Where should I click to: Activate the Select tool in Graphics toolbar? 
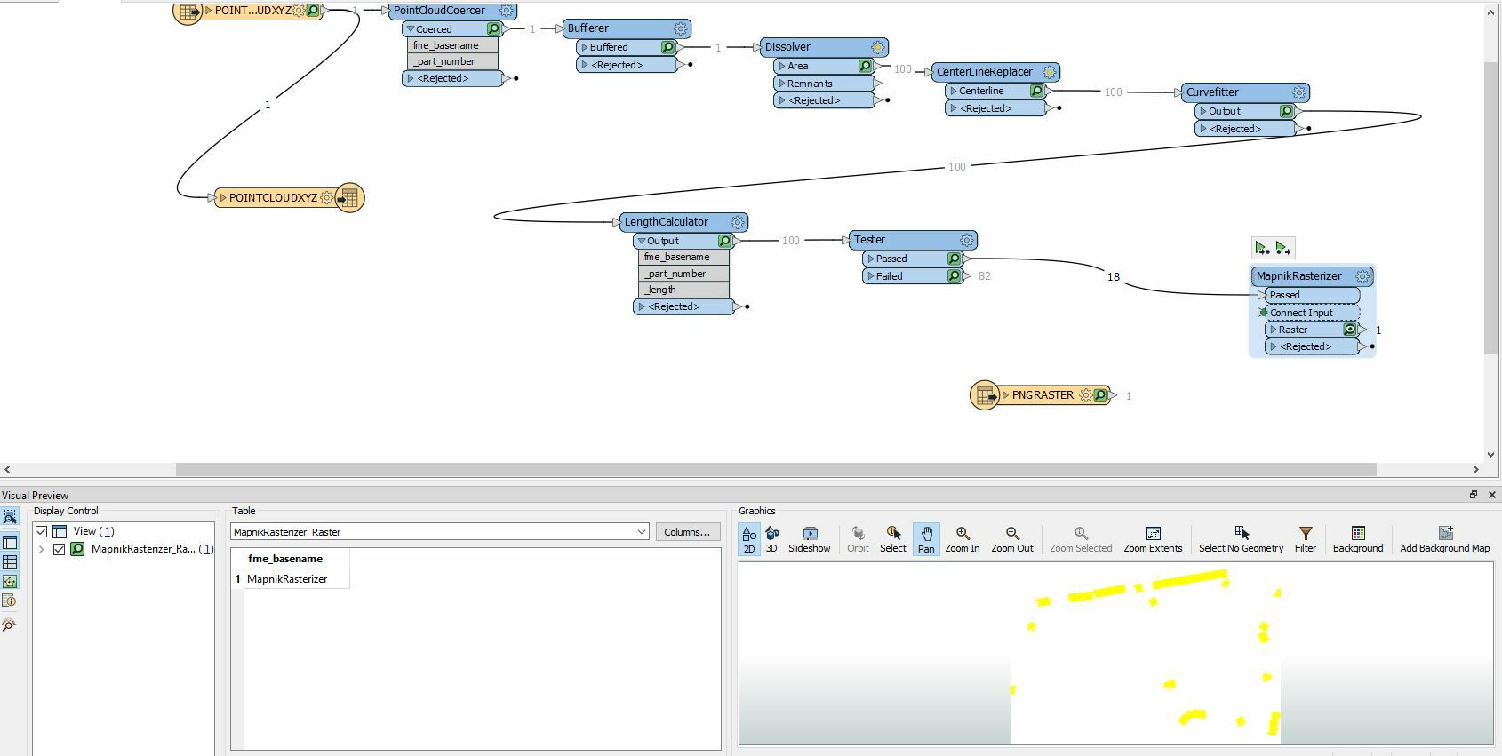(x=893, y=538)
